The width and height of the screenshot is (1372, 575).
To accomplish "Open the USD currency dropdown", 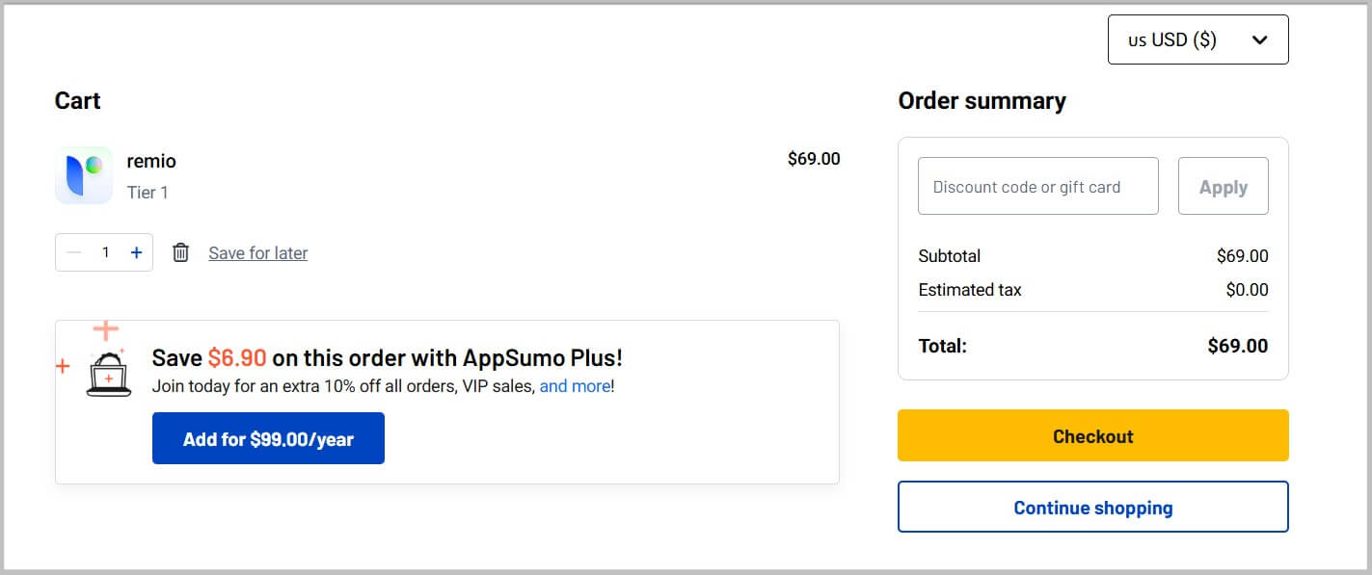I will (1197, 39).
